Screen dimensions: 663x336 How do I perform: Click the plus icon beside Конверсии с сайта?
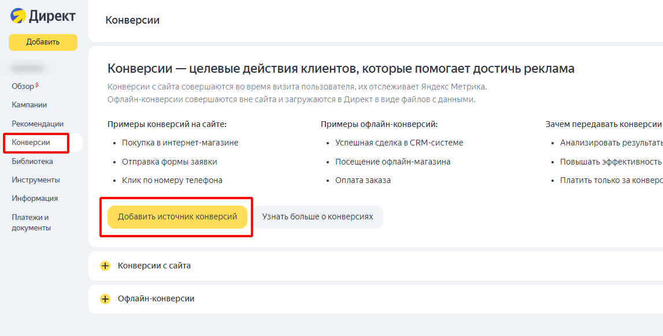tap(105, 266)
